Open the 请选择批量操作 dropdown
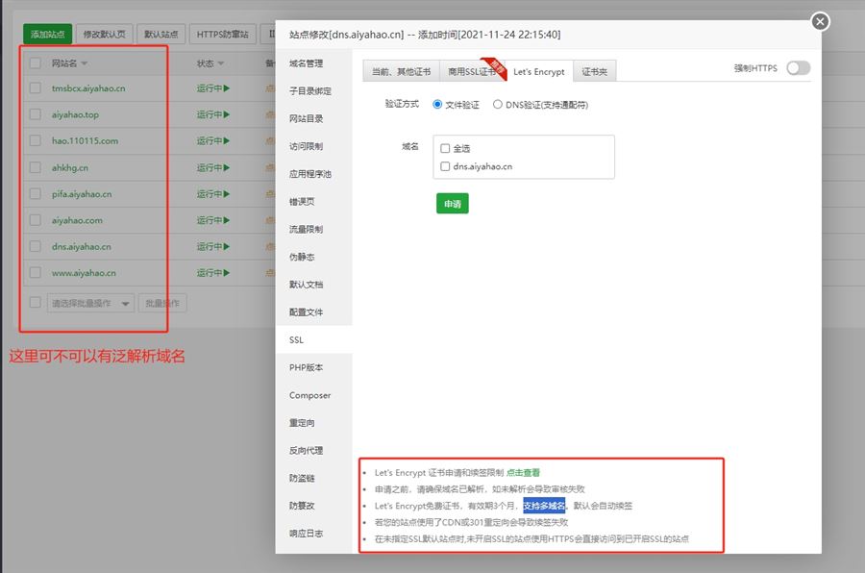This screenshot has width=865, height=573. [x=91, y=304]
